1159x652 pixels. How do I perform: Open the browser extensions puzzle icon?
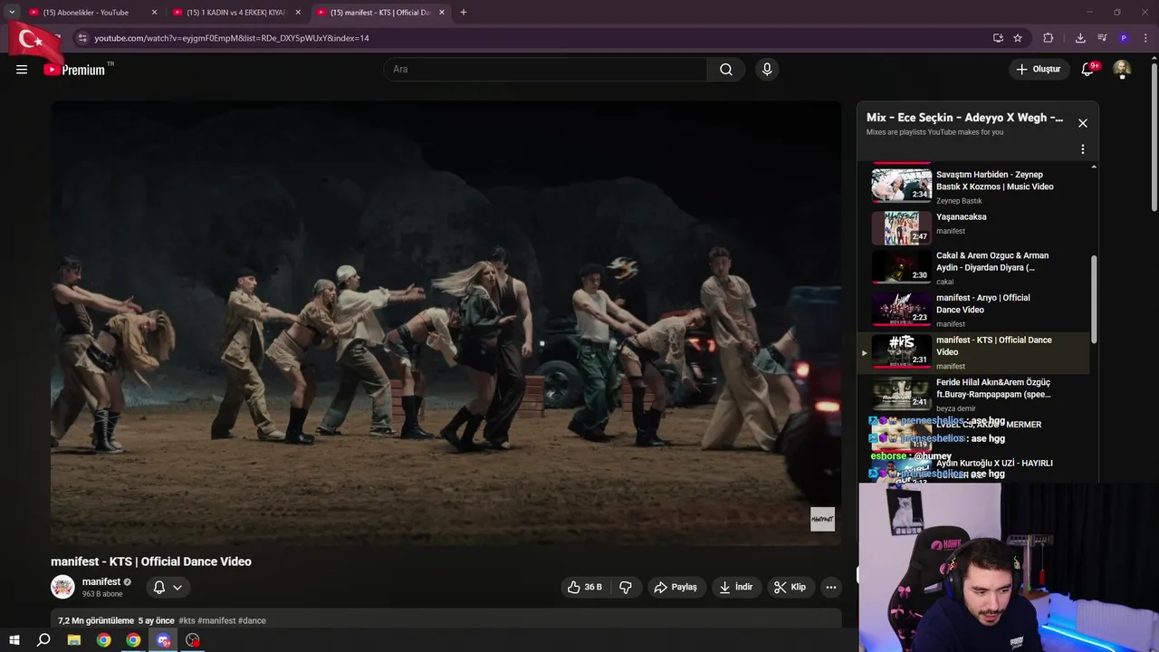point(1049,38)
